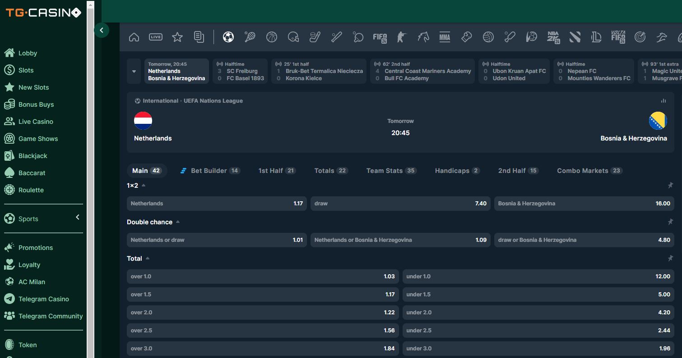682x358 pixels.
Task: Select the table tennis paddle icon
Action: [x=358, y=37]
